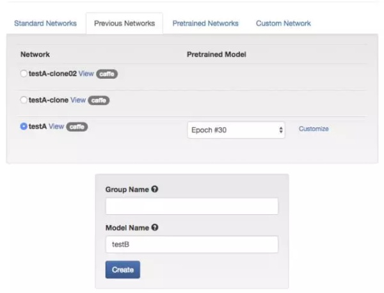Click the caffe badge in the testA row
This screenshot has height=293, width=384.
click(x=77, y=127)
